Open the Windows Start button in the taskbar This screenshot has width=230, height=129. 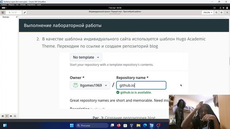click(72, 125)
